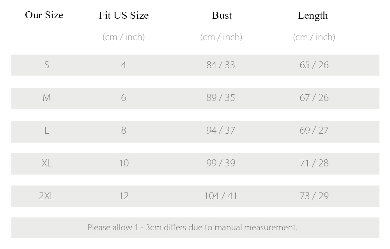This screenshot has height=249, width=390.
Task: Click length value 73 / 29
Action: coord(314,196)
